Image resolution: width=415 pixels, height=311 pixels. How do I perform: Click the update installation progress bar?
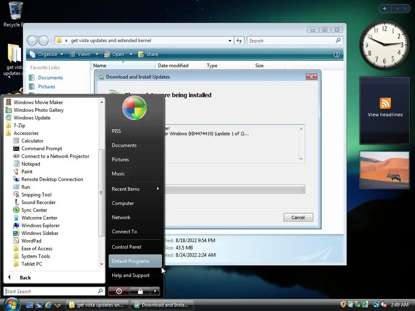pos(235,189)
